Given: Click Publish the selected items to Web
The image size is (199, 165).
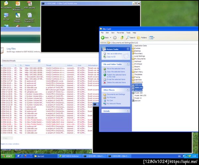Looking at the screenshot, I should point(116,76).
